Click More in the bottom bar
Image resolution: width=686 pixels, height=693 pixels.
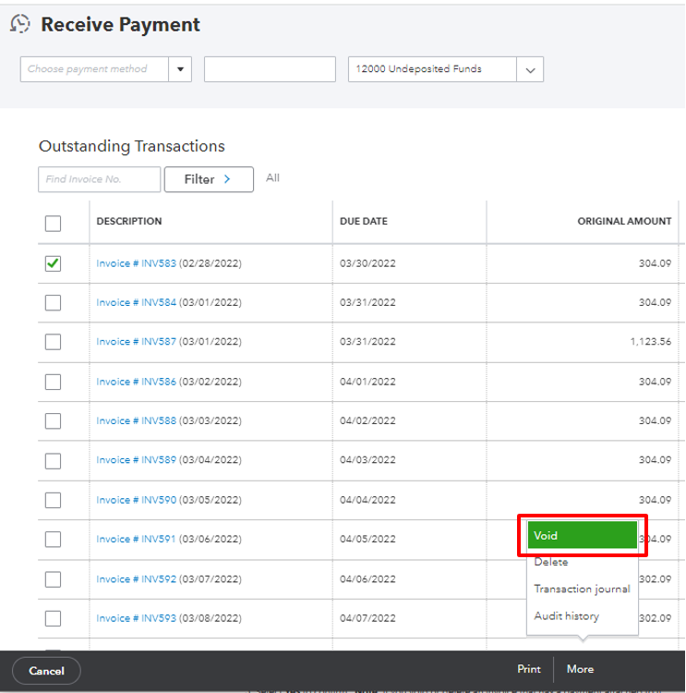click(580, 669)
